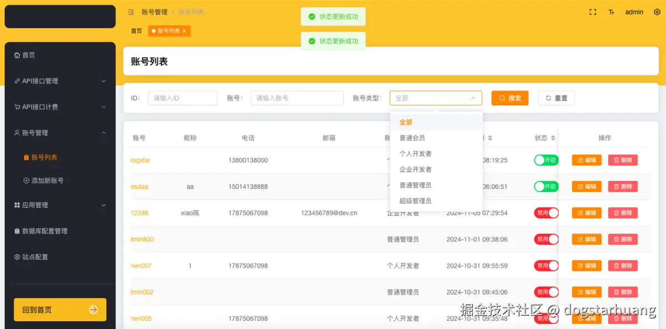
Task: Choose 企业开发者 in the dropdown list
Action: tap(436, 169)
